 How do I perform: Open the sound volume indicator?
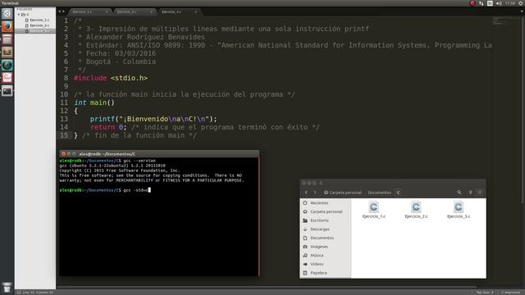click(x=499, y=3)
